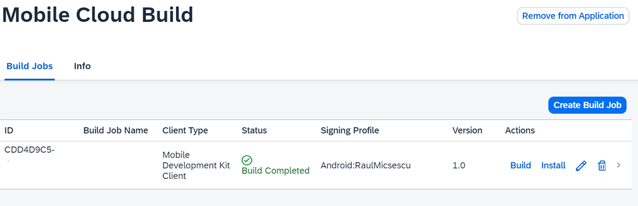Image resolution: width=638 pixels, height=206 pixels.
Task: Click the ID column header
Action: [9, 130]
